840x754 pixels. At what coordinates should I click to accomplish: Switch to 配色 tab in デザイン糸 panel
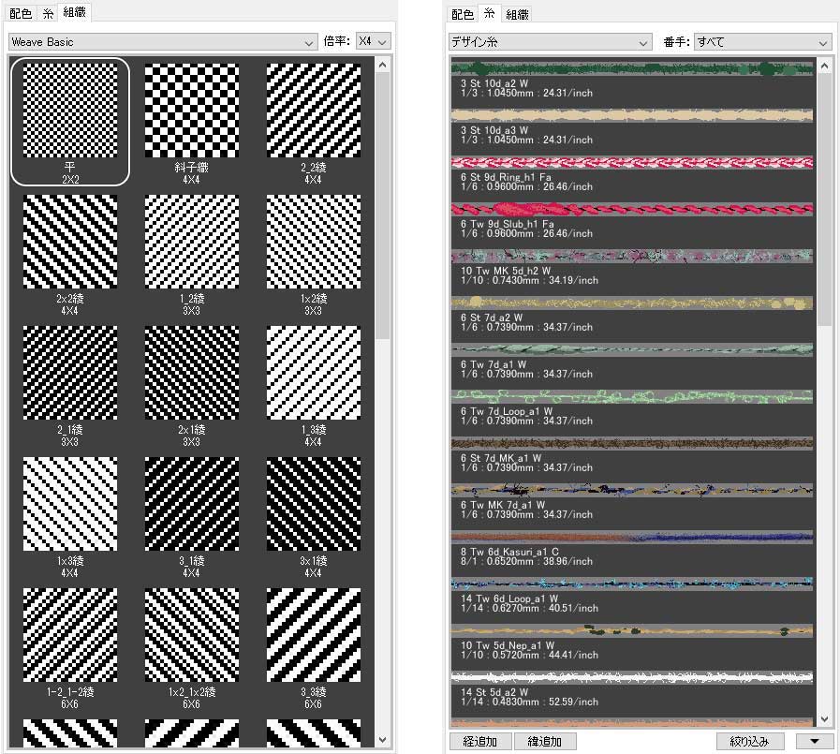coord(463,14)
